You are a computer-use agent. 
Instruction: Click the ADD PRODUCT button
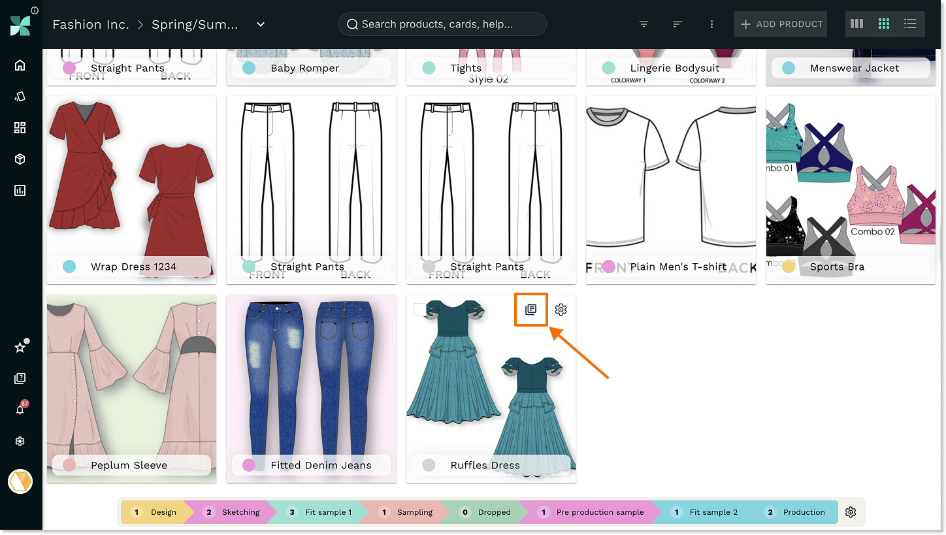781,24
